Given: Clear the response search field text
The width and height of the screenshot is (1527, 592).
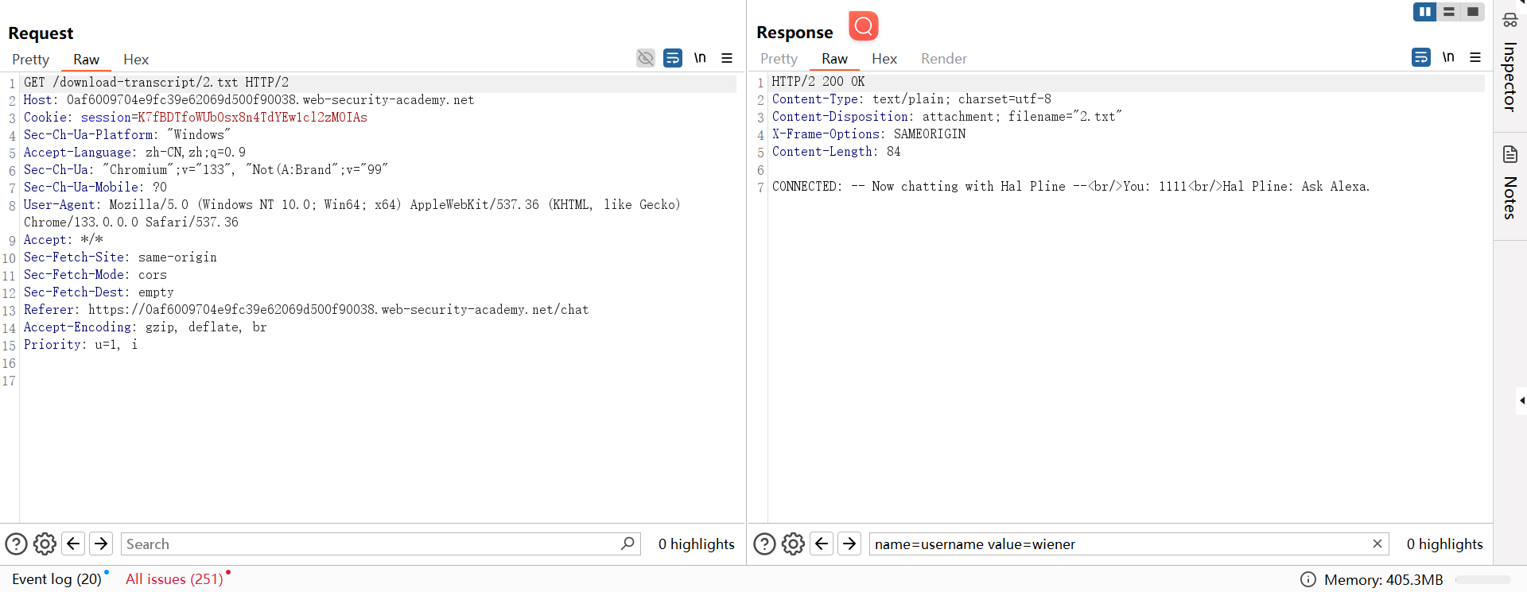Looking at the screenshot, I should 1377,544.
